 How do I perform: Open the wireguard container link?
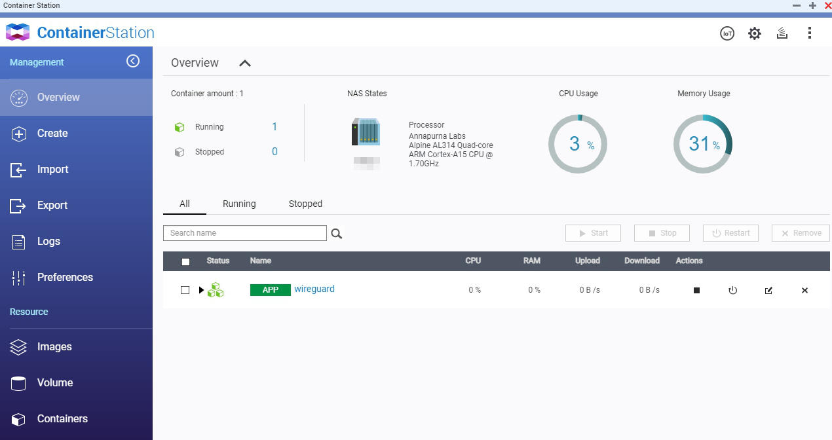[314, 289]
